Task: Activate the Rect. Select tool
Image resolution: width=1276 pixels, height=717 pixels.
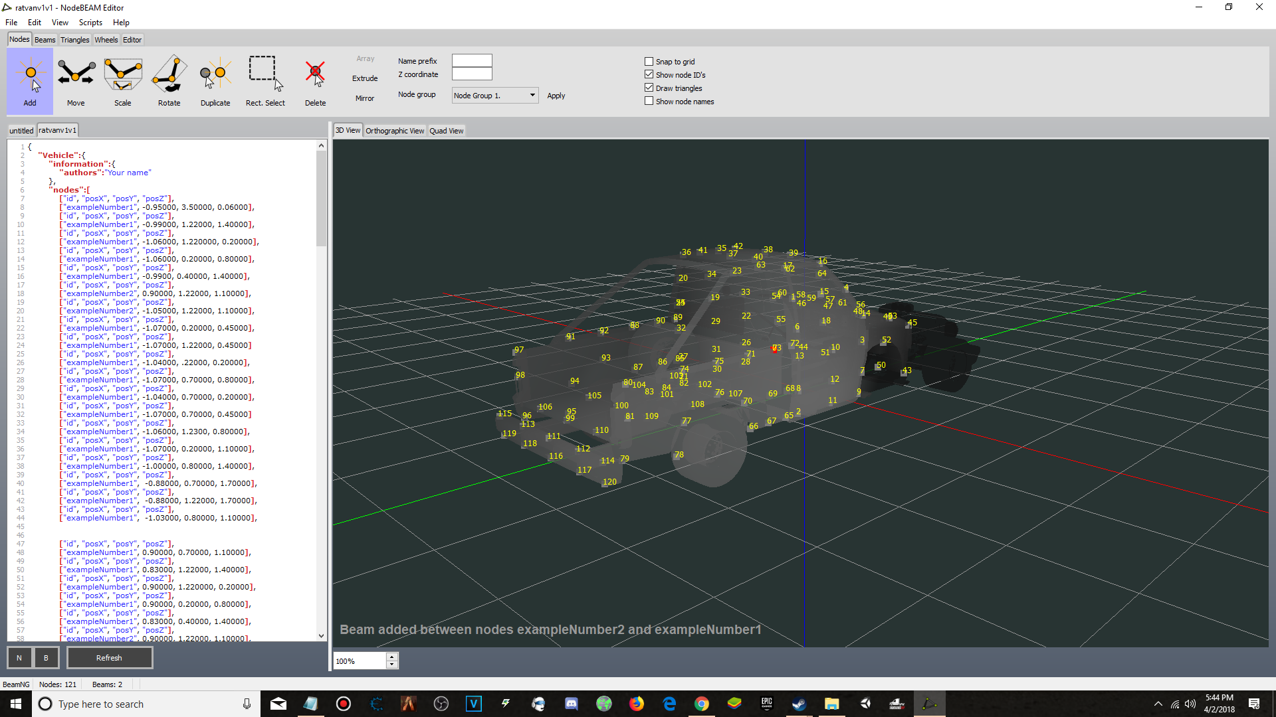Action: pos(265,80)
